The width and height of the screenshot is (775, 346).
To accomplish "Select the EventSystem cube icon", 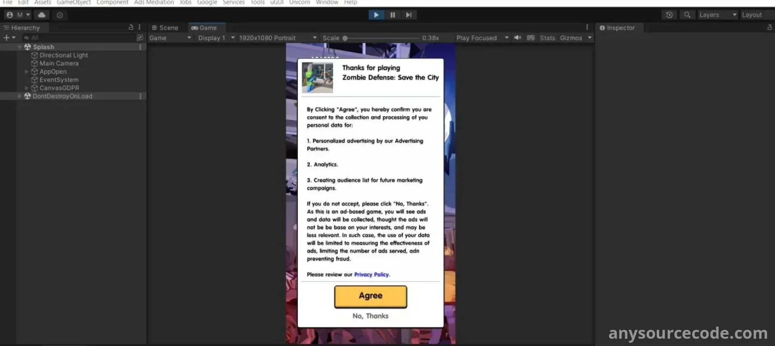I will (x=34, y=80).
